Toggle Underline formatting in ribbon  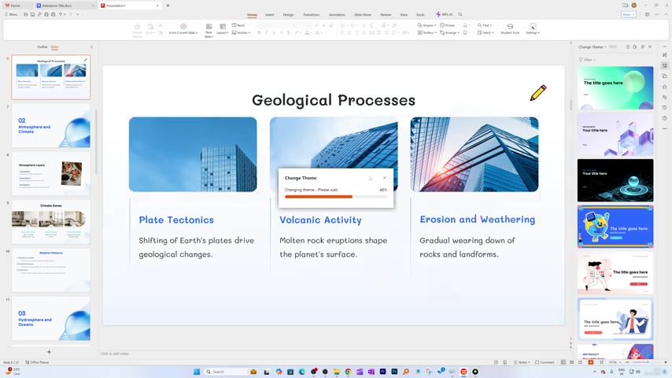pos(274,32)
